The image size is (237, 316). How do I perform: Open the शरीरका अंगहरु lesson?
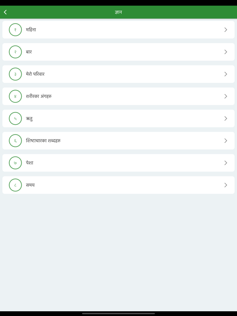point(39,96)
